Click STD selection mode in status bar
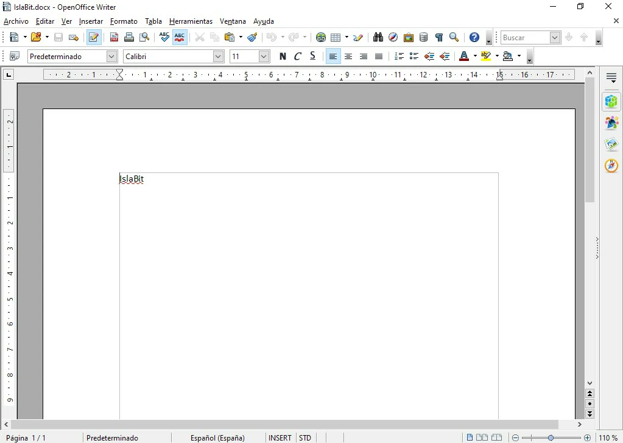The width and height of the screenshot is (623, 443). pos(304,438)
